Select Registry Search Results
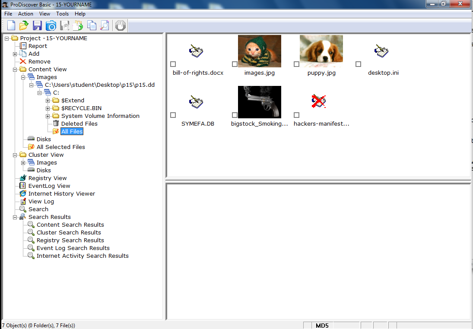 [70, 240]
